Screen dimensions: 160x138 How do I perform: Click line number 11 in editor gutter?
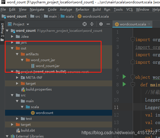coord(116,108)
